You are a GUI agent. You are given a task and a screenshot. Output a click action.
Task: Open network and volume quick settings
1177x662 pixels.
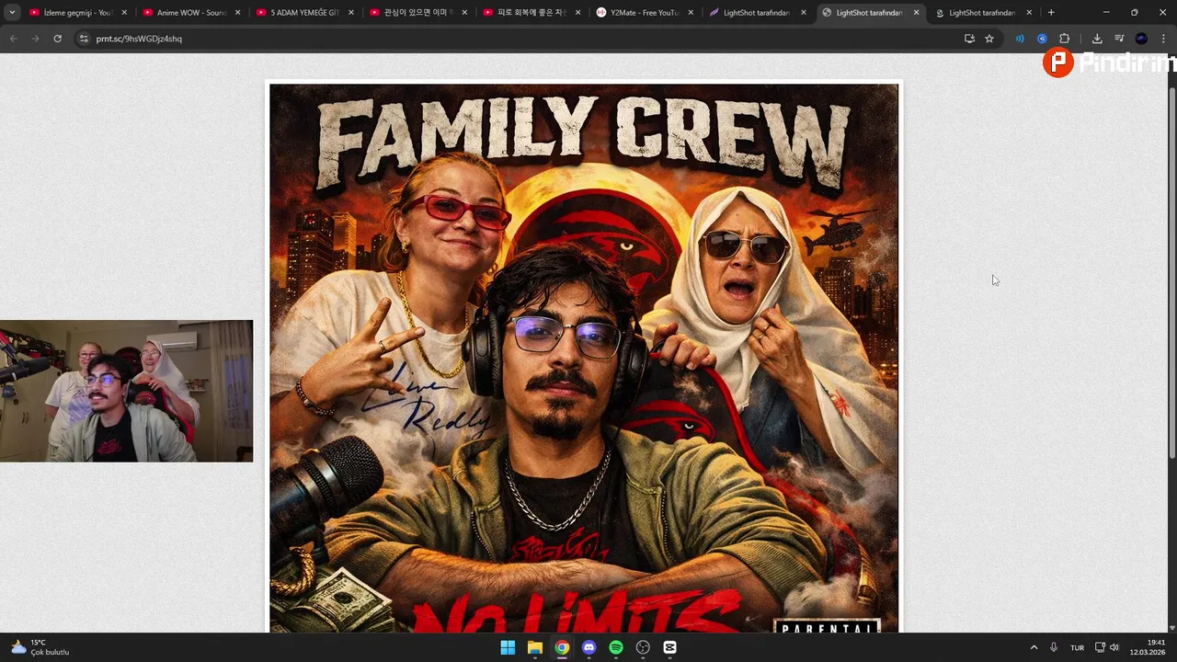1107,647
